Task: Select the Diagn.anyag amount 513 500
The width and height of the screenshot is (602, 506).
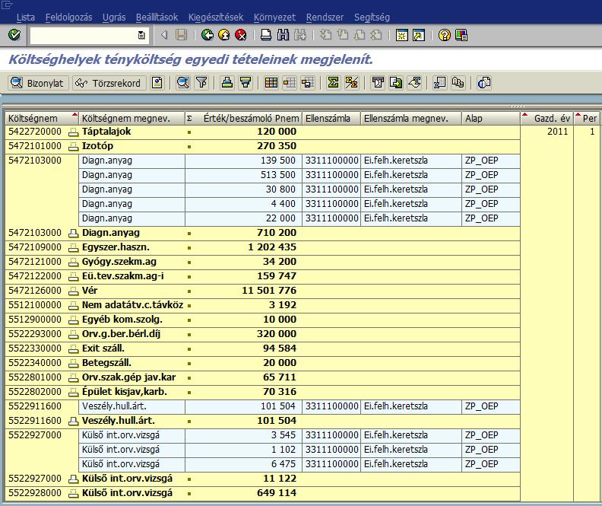Action: click(278, 175)
